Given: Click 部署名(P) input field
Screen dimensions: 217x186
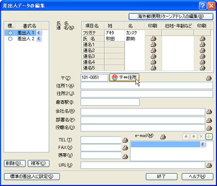Looking at the screenshot, I should coord(143,120).
